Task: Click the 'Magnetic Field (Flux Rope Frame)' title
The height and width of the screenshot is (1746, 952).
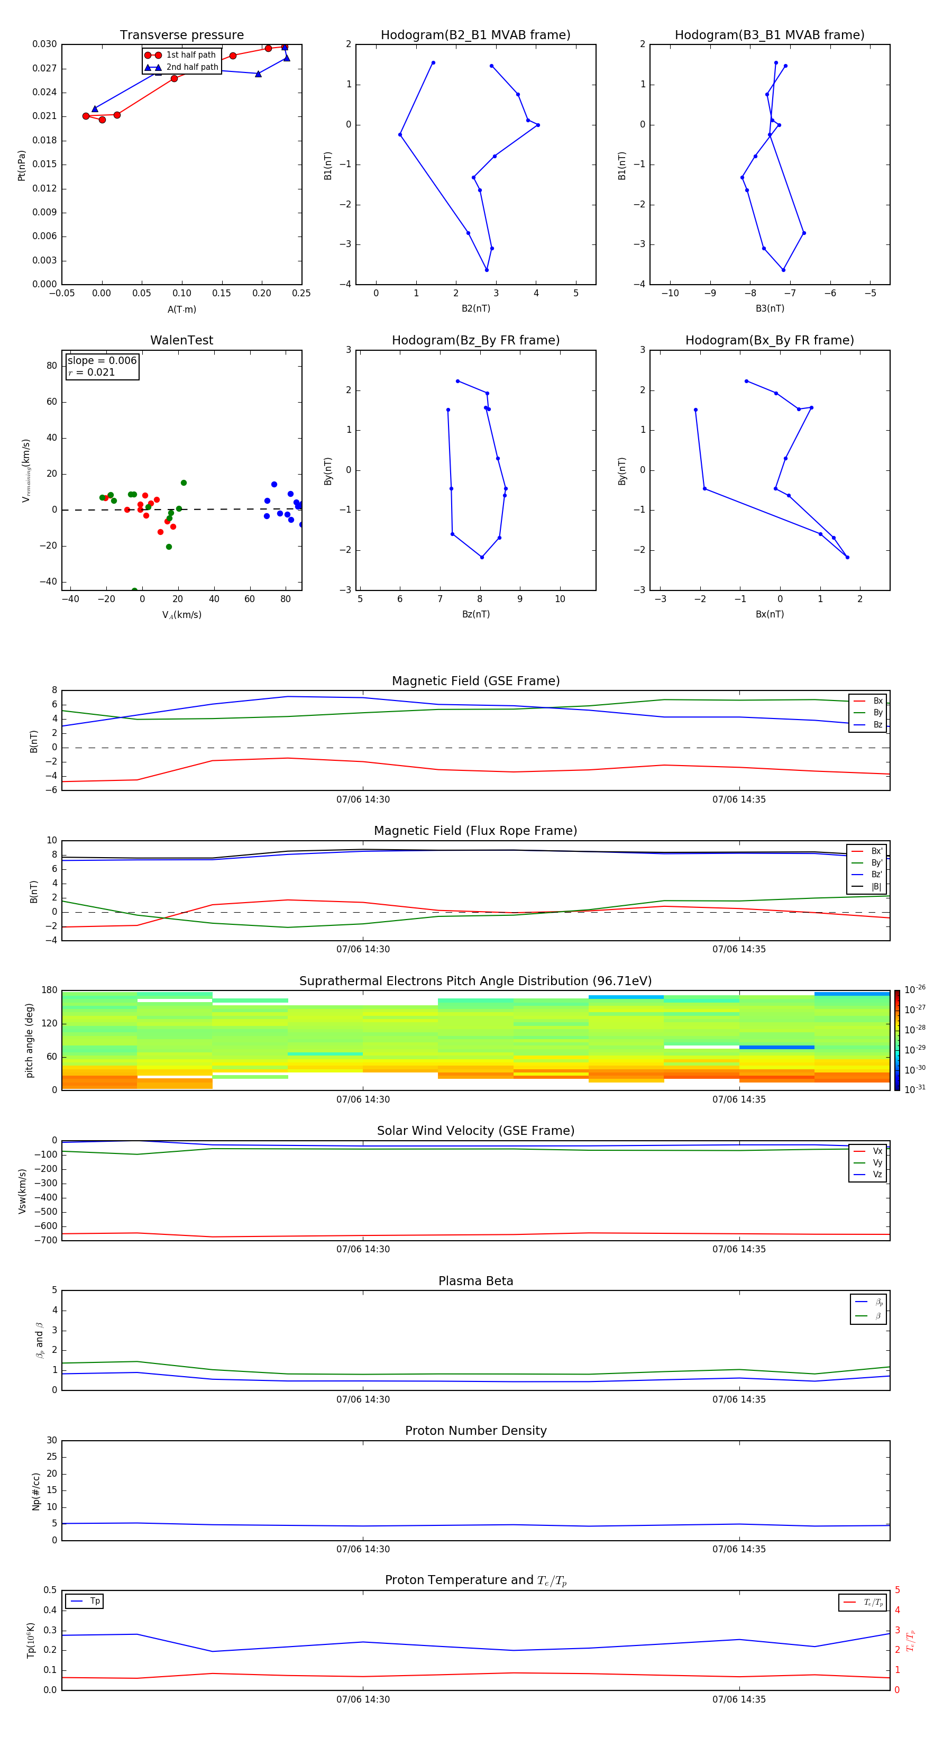Action: (475, 831)
